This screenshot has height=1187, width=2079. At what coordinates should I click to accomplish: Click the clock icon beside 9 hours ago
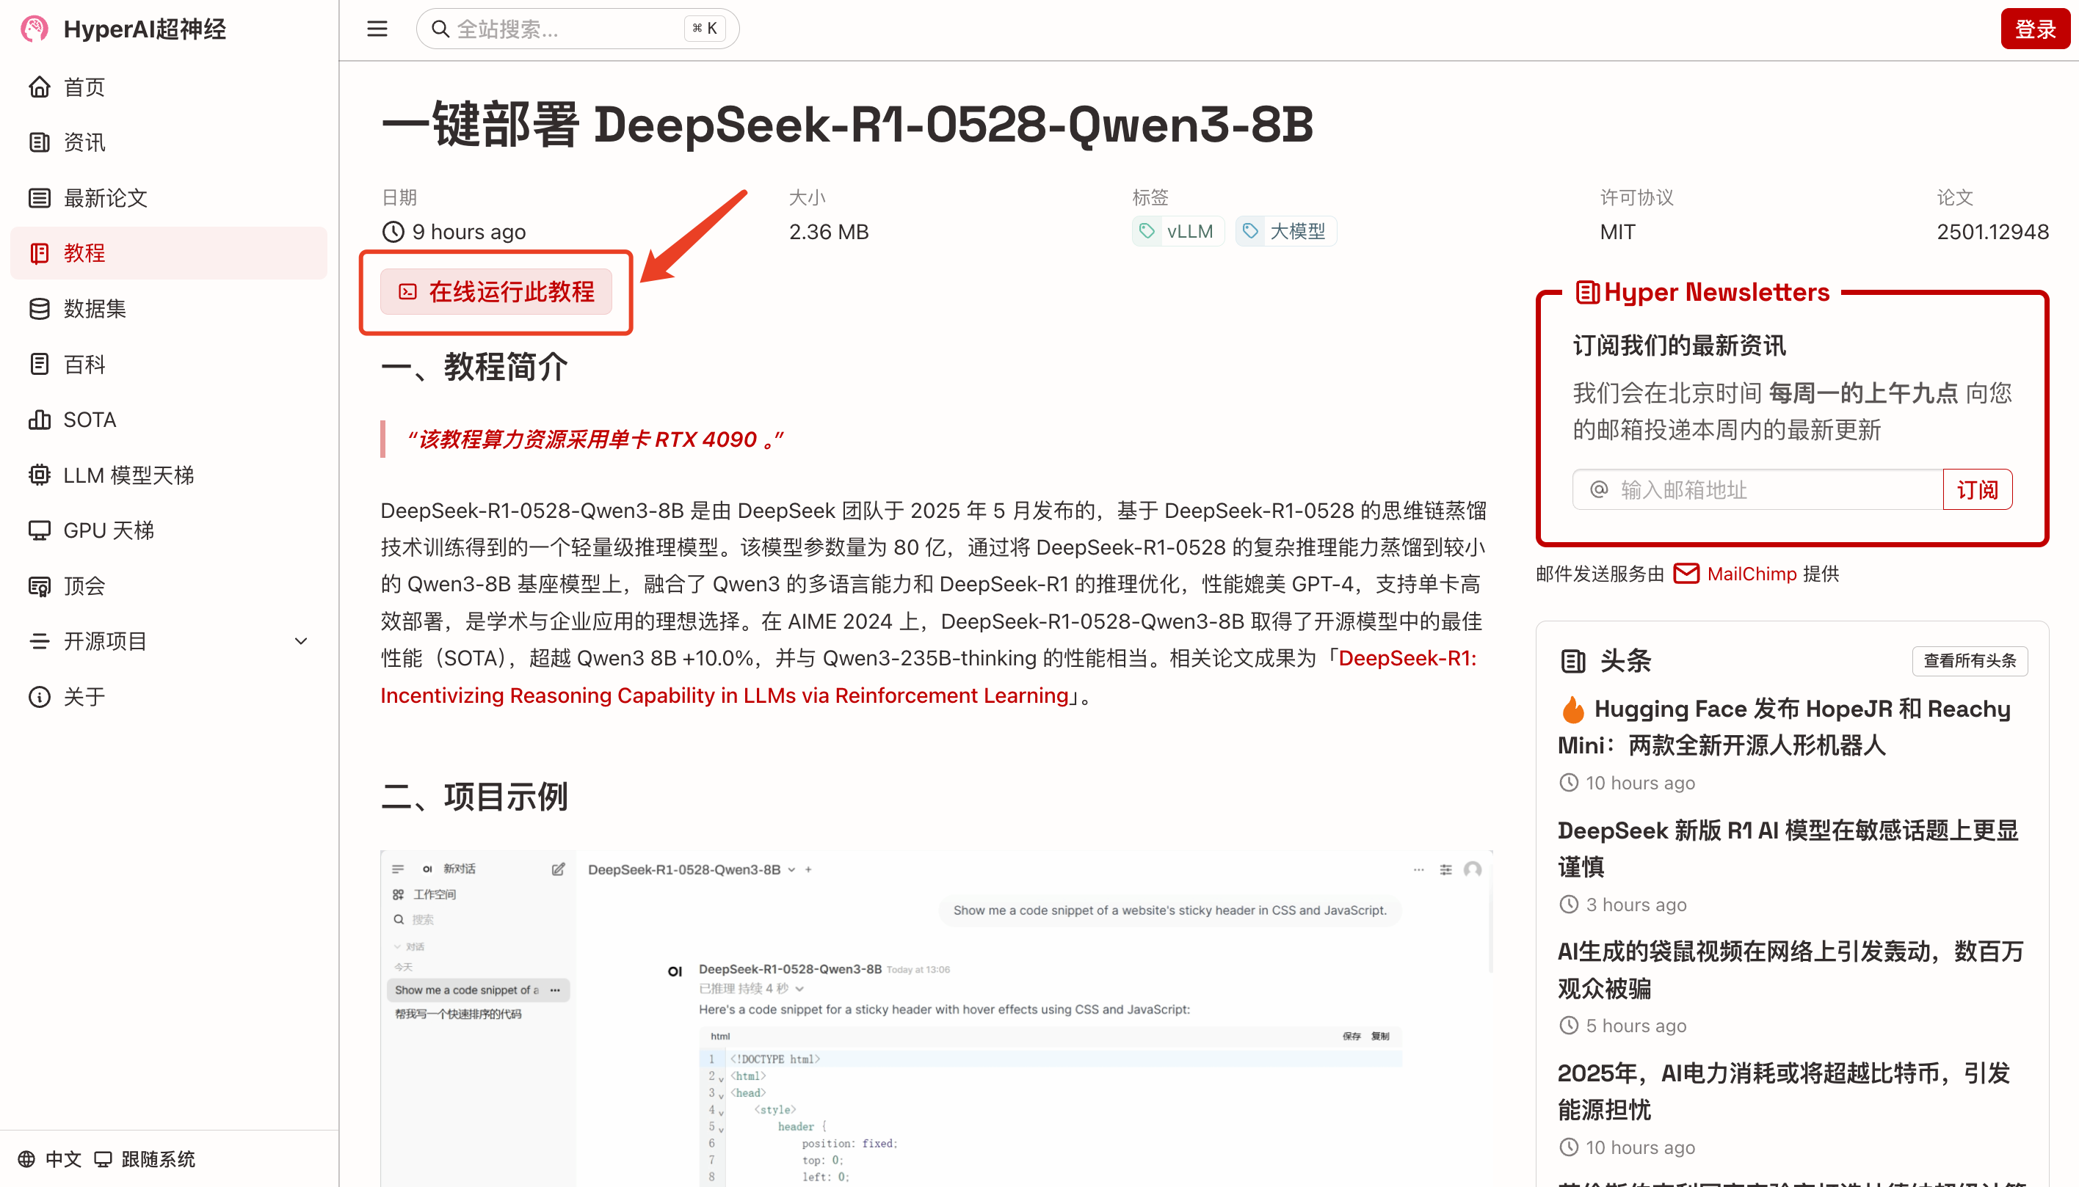point(393,232)
